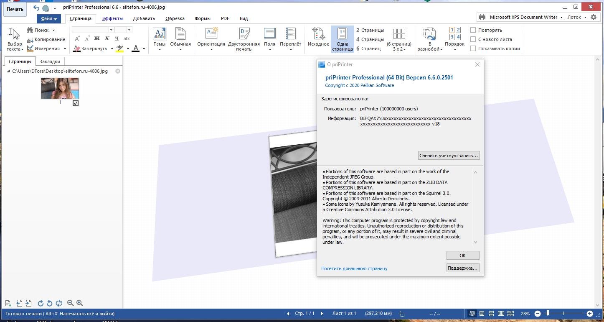Click the Зачеркнуть redact tool

pos(90,49)
